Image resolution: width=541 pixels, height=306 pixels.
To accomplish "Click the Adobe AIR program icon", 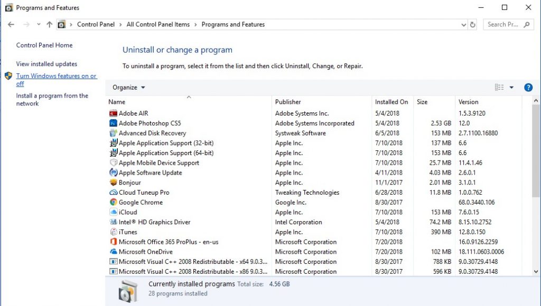I will tap(113, 113).
